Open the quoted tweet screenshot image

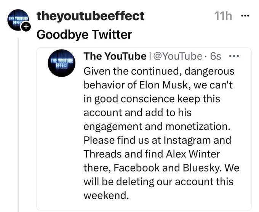144,129
